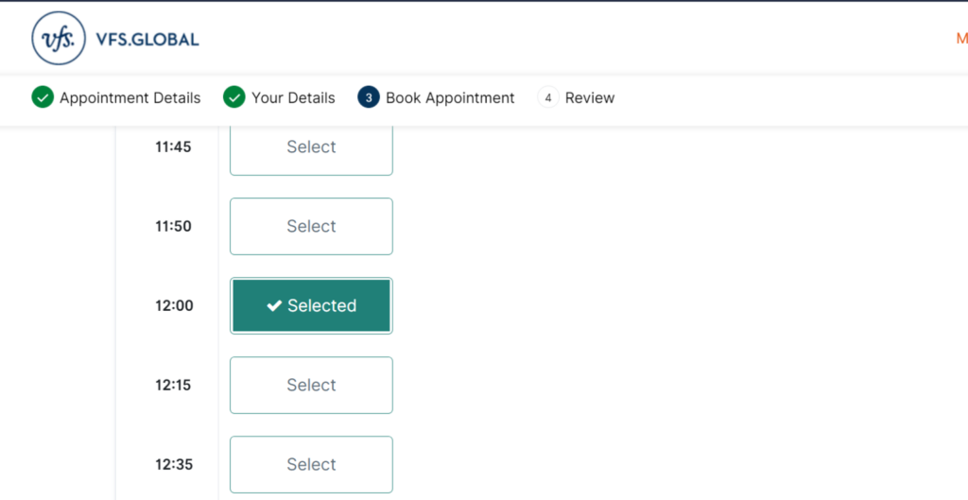
Task: Go to Review step
Action: coord(590,98)
